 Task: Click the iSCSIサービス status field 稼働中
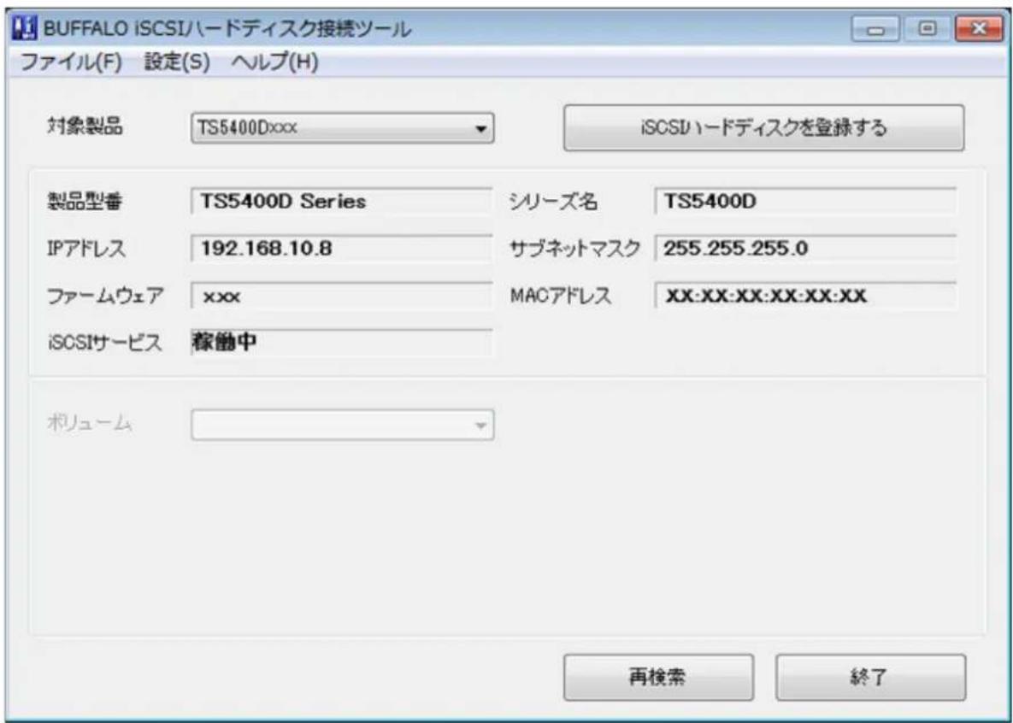[x=342, y=343]
